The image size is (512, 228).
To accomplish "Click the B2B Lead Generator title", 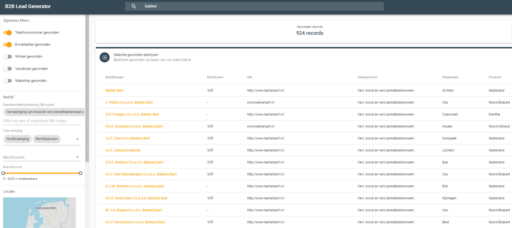I will [x=28, y=6].
